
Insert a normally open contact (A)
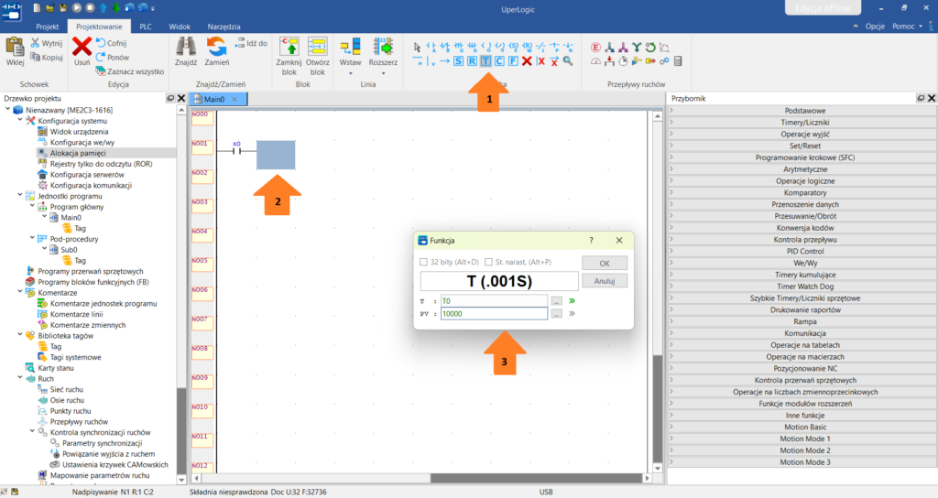[431, 47]
